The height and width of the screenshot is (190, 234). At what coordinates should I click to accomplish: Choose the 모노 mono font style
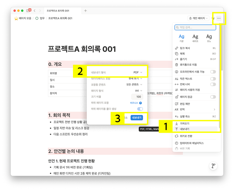[209, 38]
